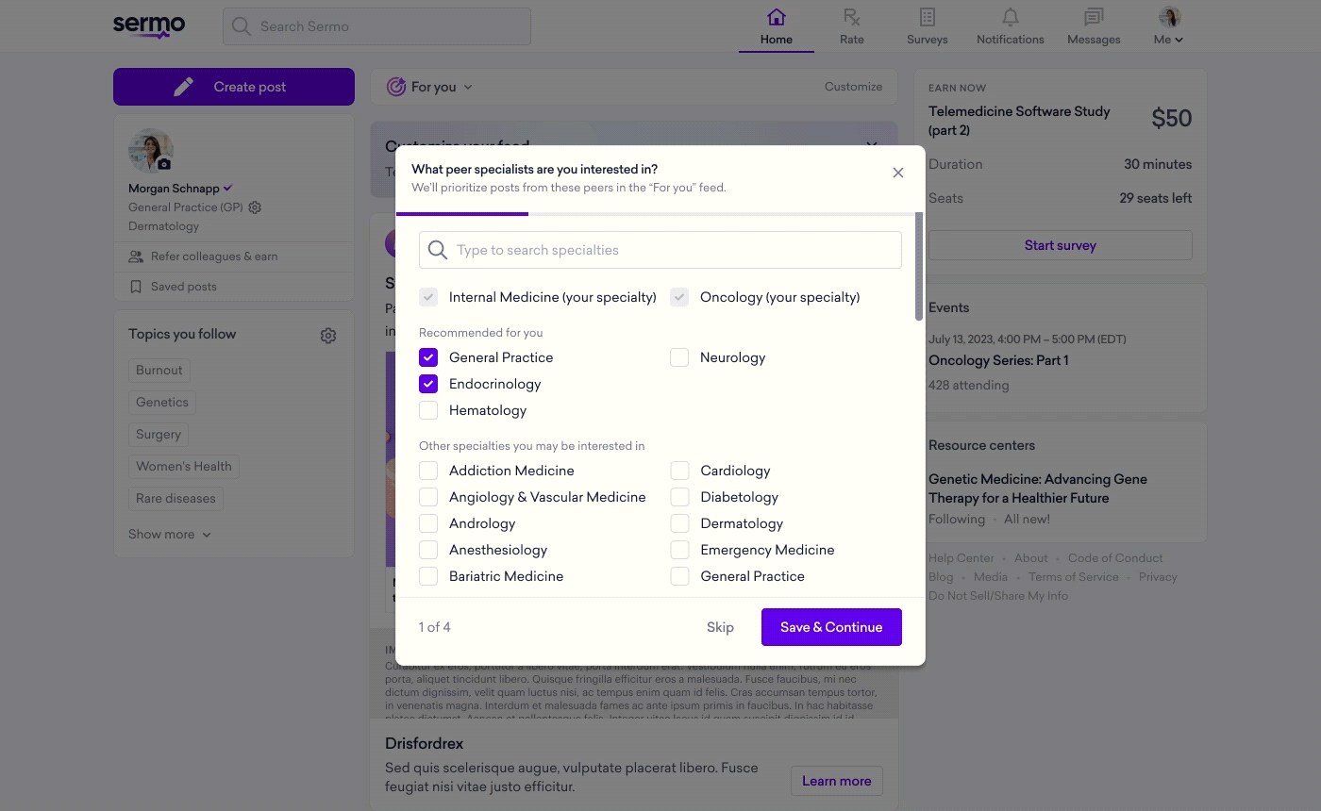
Task: Check the Diabetology checkbox
Action: pos(679,497)
